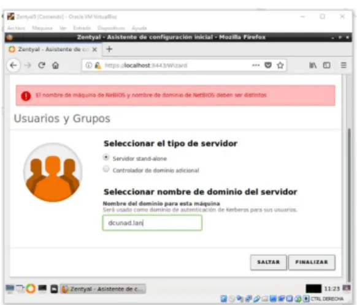Select Controlador de dominio adicional option
Viewport: 357px width, 305px height.
[x=106, y=169]
